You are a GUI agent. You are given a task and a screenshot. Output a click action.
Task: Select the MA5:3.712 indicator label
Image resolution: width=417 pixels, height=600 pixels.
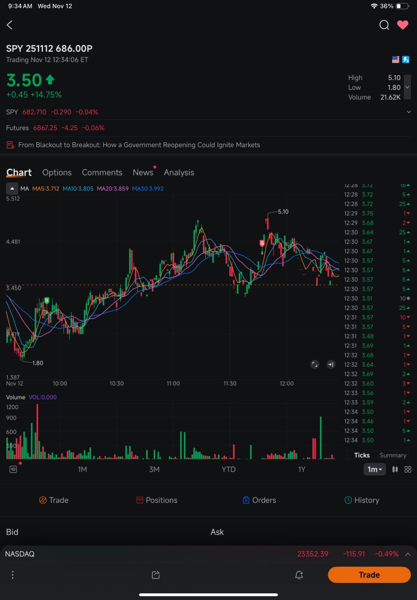click(x=46, y=189)
